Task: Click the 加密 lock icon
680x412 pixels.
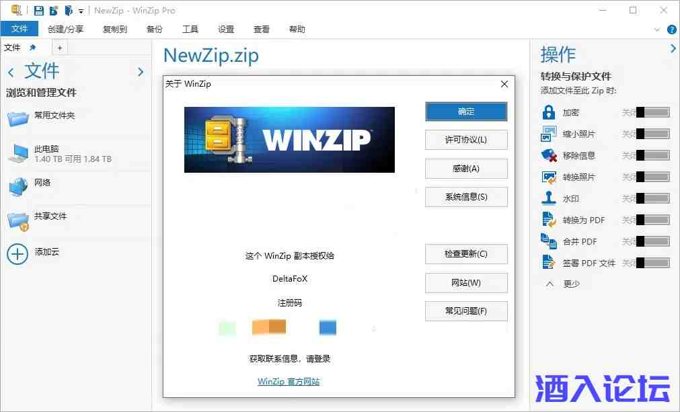Action: pyautogui.click(x=549, y=113)
